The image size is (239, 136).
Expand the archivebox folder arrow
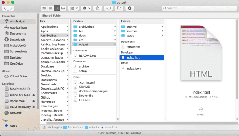point(115,26)
